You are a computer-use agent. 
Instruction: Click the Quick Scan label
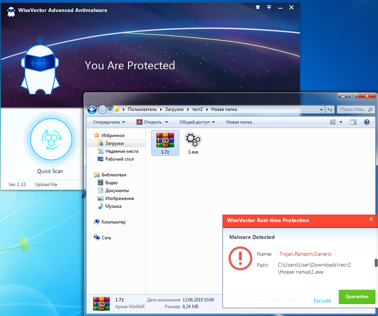tap(50, 171)
